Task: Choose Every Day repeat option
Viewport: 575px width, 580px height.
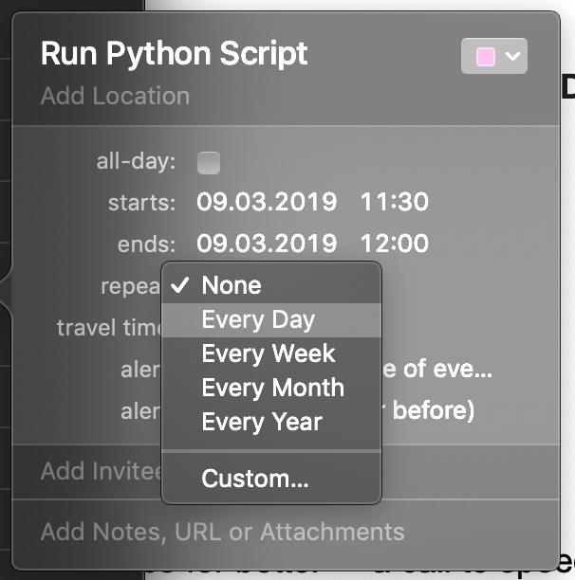Action: (x=271, y=320)
